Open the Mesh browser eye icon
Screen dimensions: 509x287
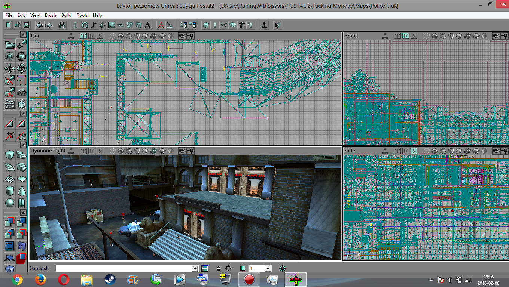[x=121, y=25]
